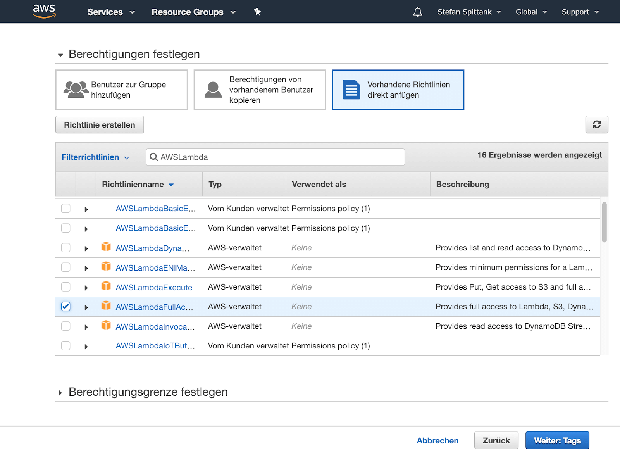This screenshot has height=452, width=620.
Task: Click the AWSLambda policy search field
Action: pyautogui.click(x=275, y=157)
